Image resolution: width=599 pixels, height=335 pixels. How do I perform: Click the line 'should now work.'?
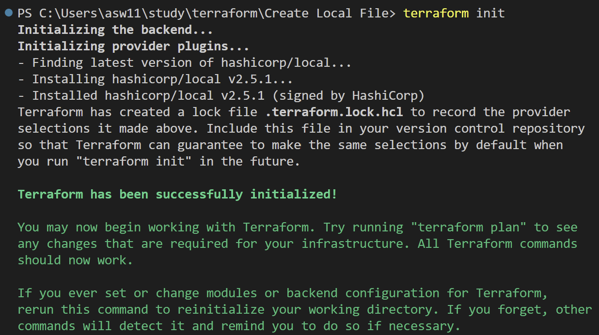point(75,260)
